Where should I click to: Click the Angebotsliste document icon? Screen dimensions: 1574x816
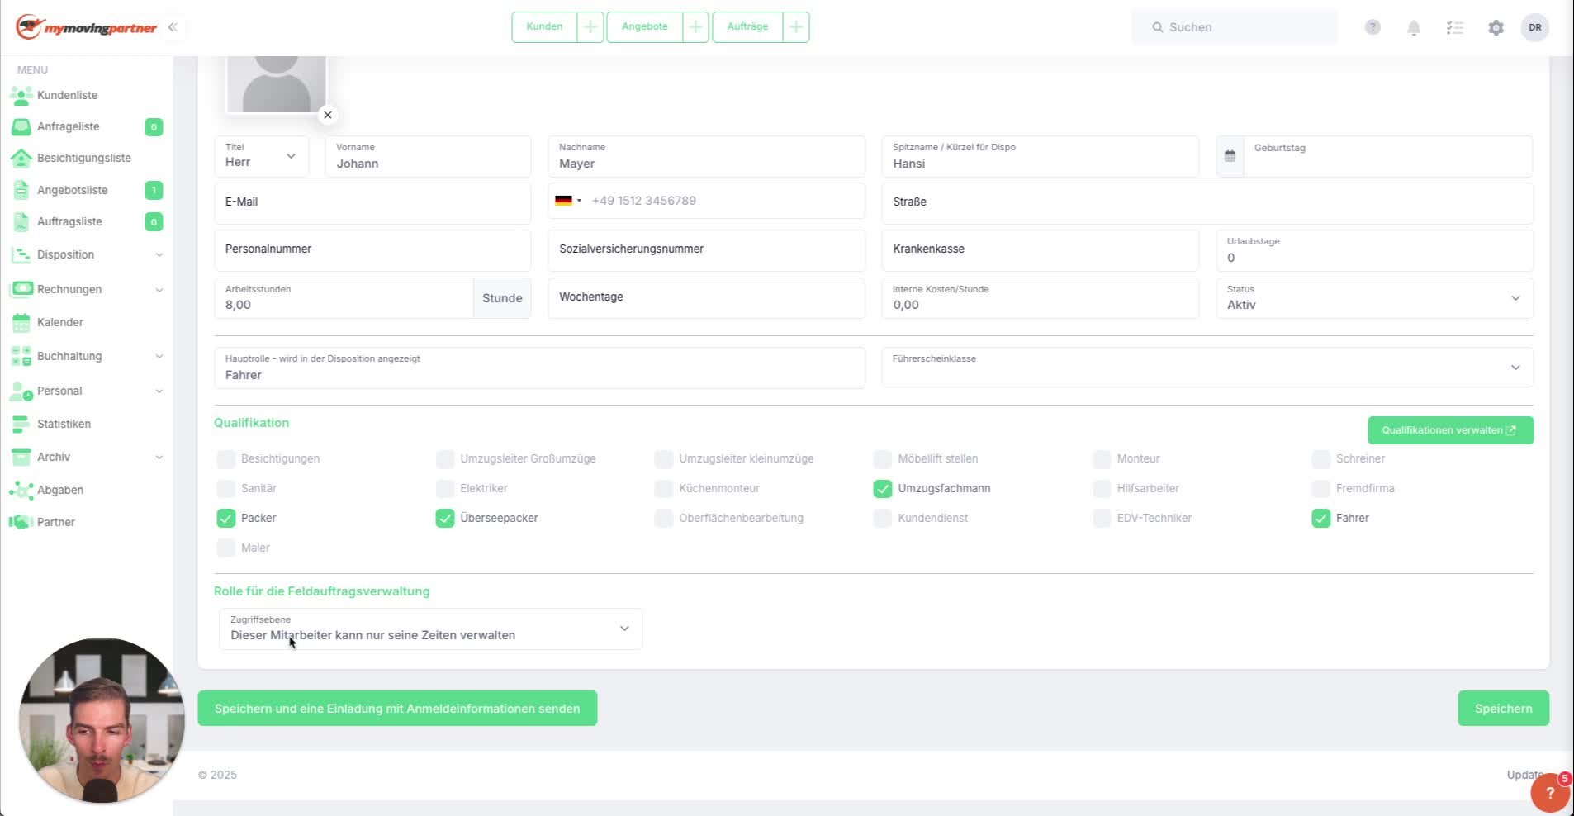tap(21, 190)
